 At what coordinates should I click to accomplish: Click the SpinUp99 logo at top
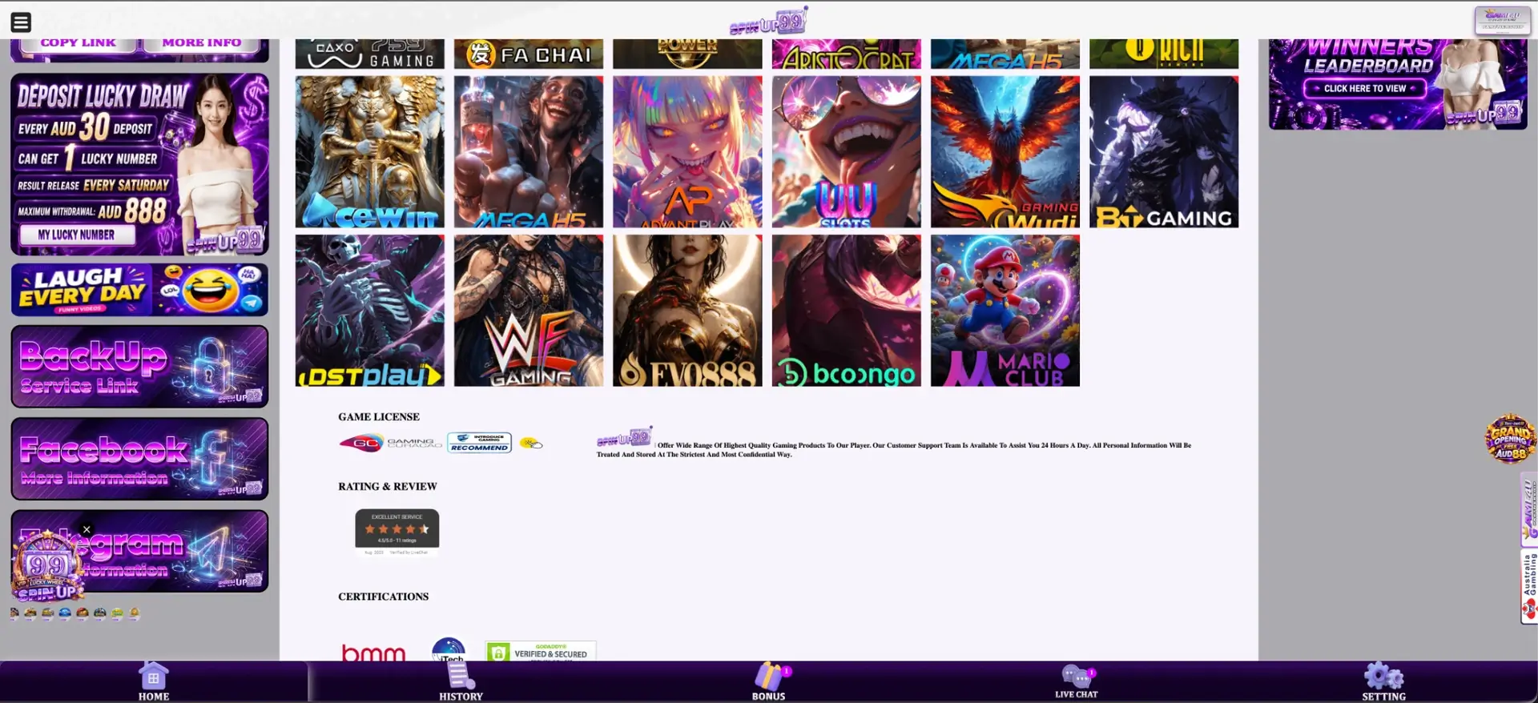point(768,22)
